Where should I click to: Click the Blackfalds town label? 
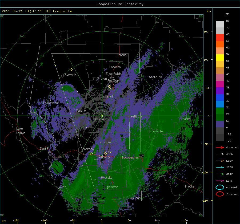tap(113, 74)
